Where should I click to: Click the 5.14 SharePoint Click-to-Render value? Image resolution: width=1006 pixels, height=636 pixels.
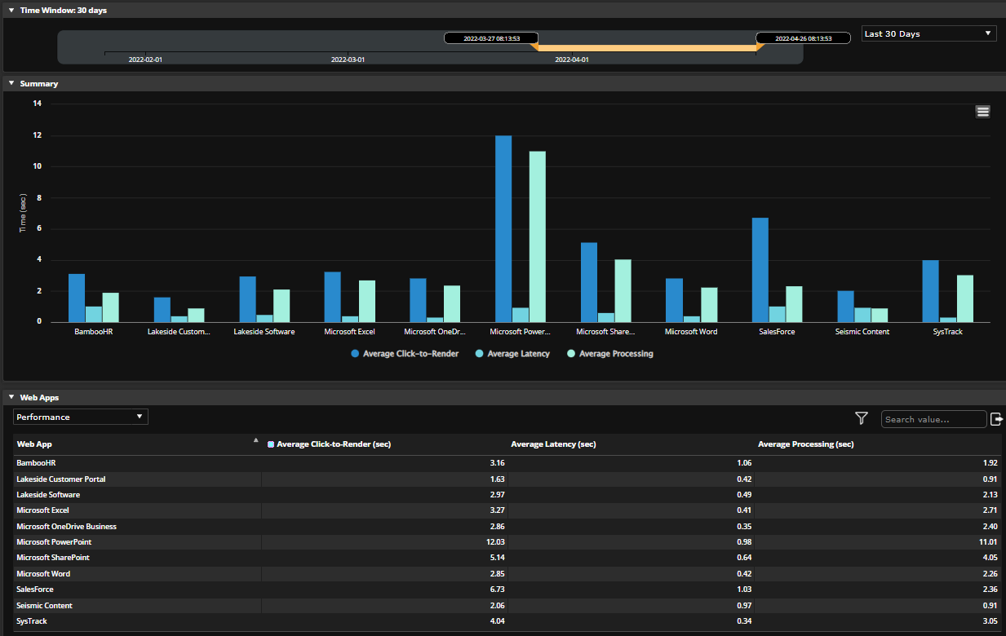[x=497, y=558]
